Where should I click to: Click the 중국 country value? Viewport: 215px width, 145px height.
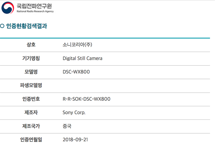pos(67,126)
